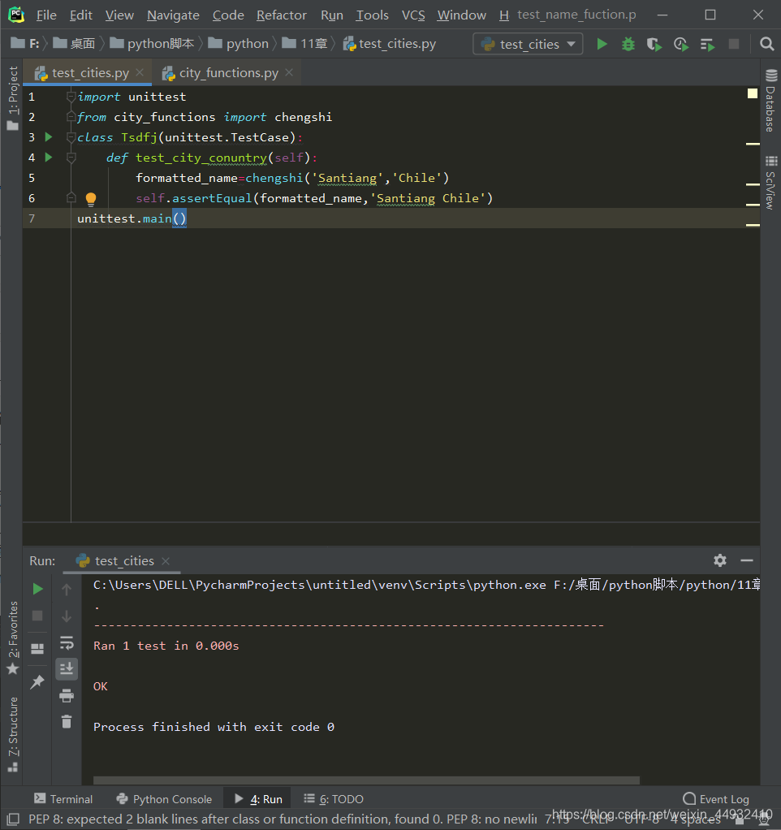
Task: Toggle the SciView side panel
Action: pos(770,183)
